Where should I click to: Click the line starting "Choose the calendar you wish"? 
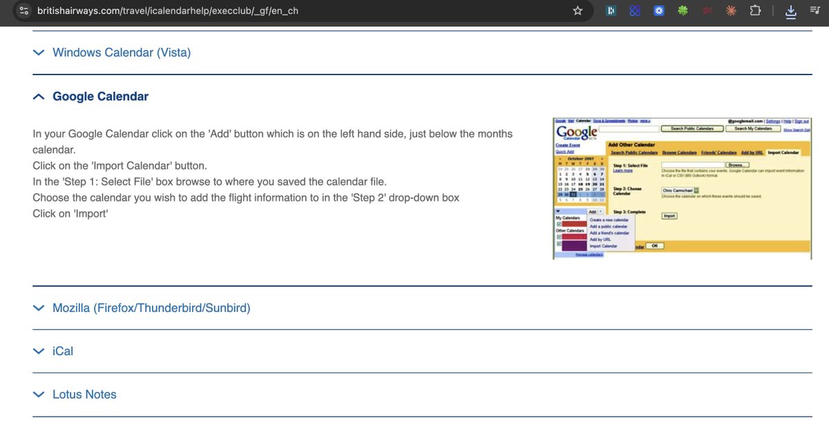[x=246, y=197]
